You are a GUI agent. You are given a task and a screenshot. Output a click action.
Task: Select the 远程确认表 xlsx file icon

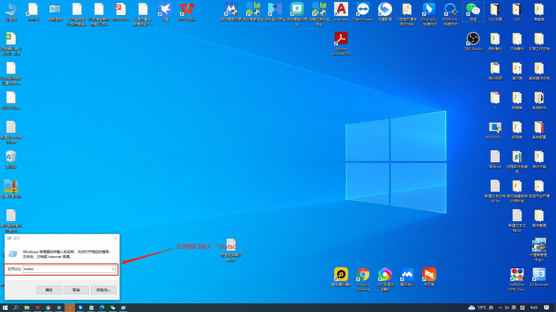click(x=11, y=44)
